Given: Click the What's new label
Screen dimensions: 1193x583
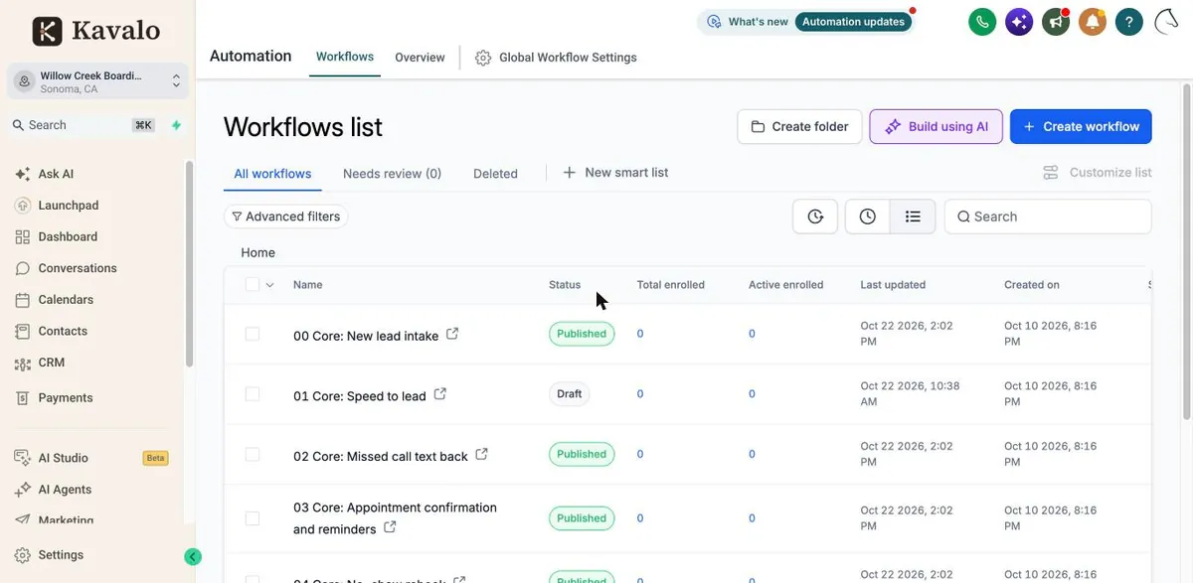Looking at the screenshot, I should click(x=759, y=22).
